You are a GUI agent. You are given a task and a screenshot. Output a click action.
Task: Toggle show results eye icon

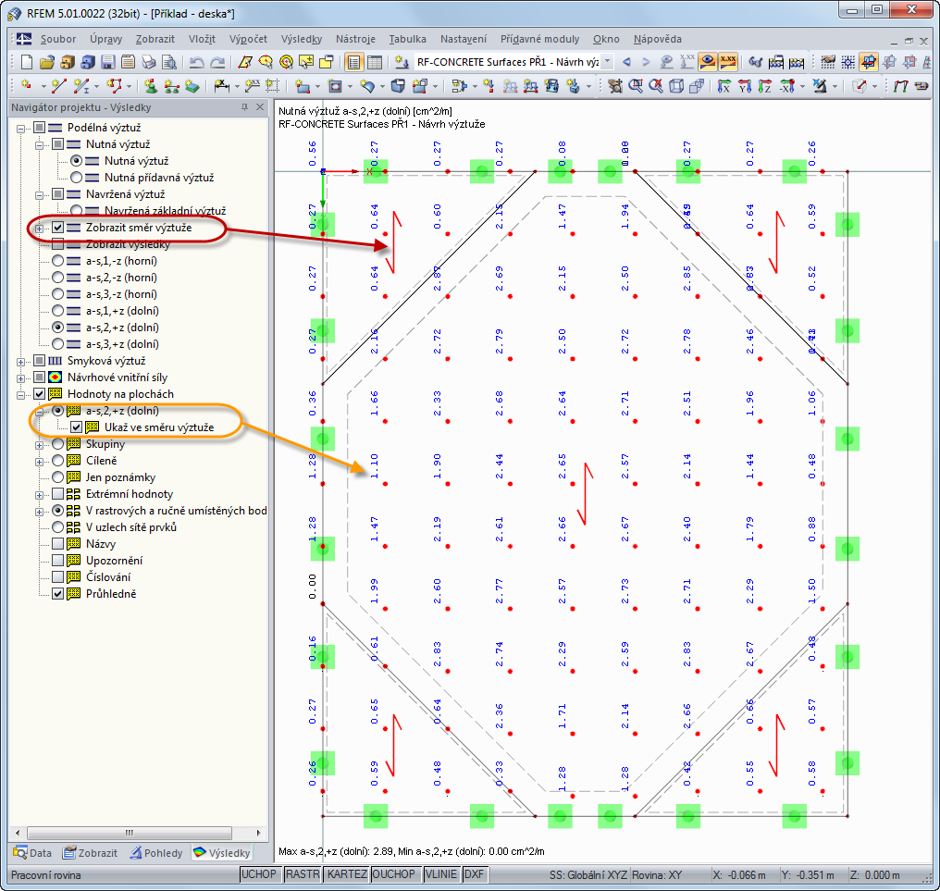pyautogui.click(x=708, y=62)
